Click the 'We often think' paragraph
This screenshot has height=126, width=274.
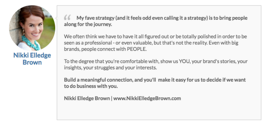pyautogui.click(x=156, y=43)
